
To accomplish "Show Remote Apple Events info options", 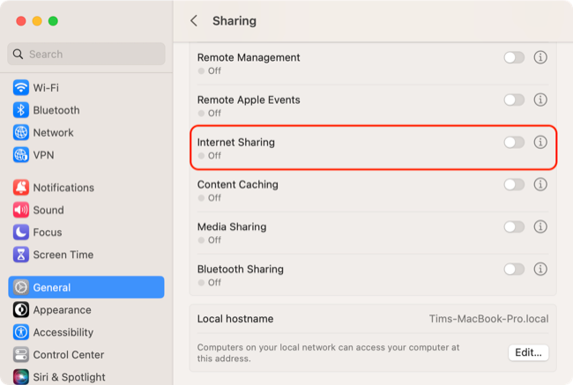I will (540, 100).
